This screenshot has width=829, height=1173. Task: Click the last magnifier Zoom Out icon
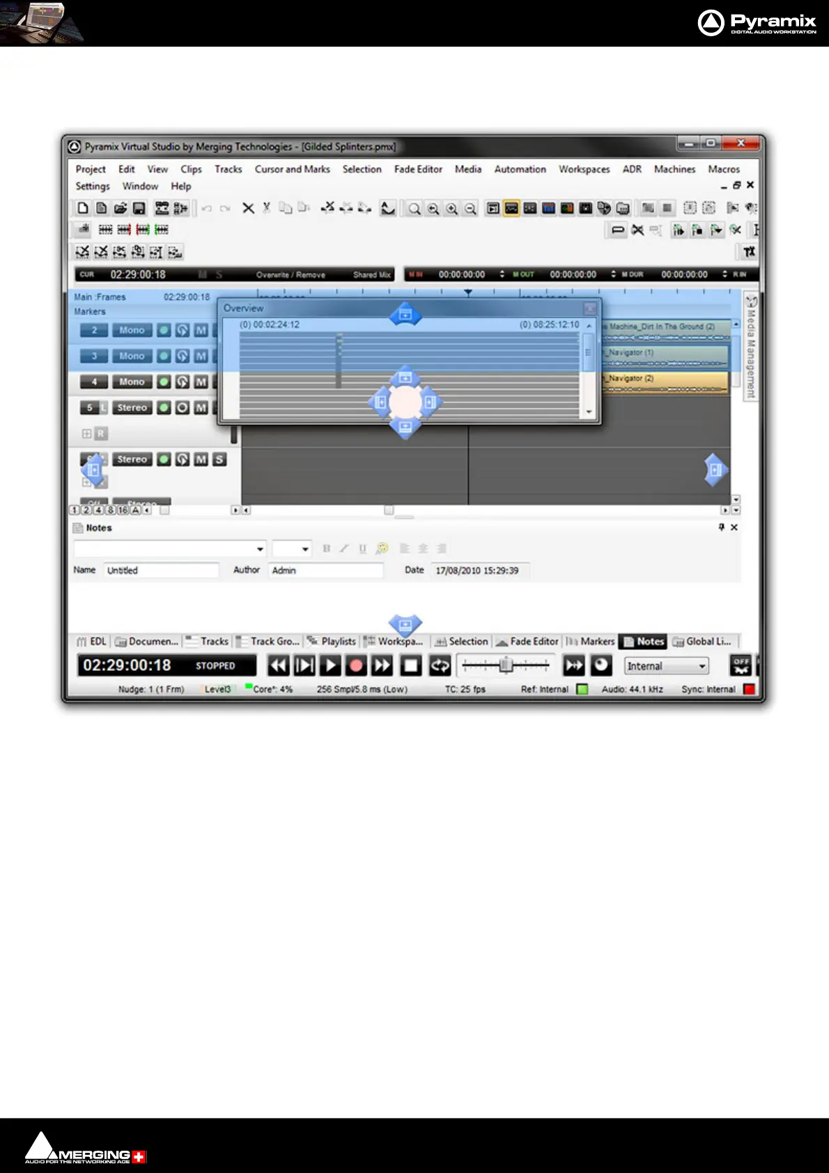tap(471, 208)
